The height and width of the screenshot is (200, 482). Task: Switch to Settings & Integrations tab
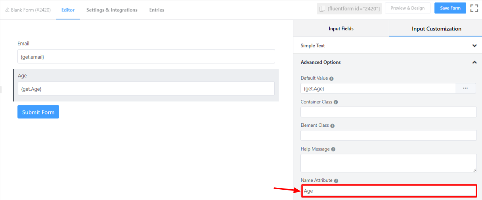[112, 10]
